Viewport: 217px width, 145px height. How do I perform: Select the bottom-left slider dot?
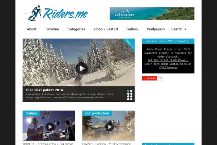tap(128, 99)
